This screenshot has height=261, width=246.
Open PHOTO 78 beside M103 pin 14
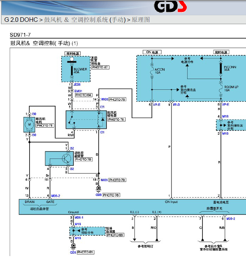[117, 99]
